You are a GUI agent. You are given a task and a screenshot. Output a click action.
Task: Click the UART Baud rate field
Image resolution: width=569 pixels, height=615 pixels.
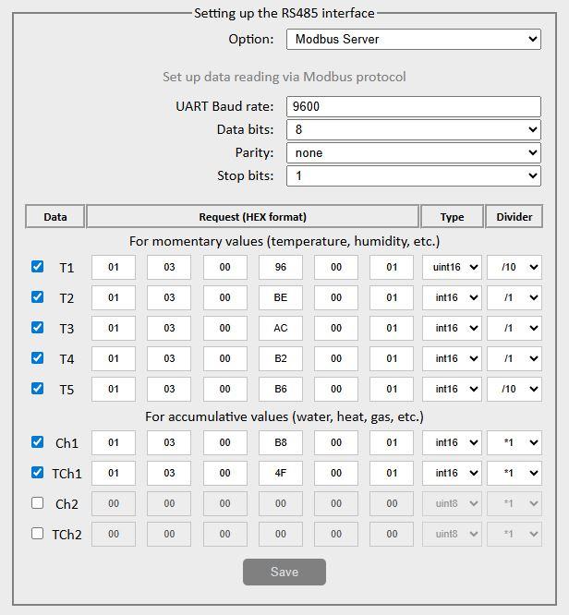(x=413, y=106)
